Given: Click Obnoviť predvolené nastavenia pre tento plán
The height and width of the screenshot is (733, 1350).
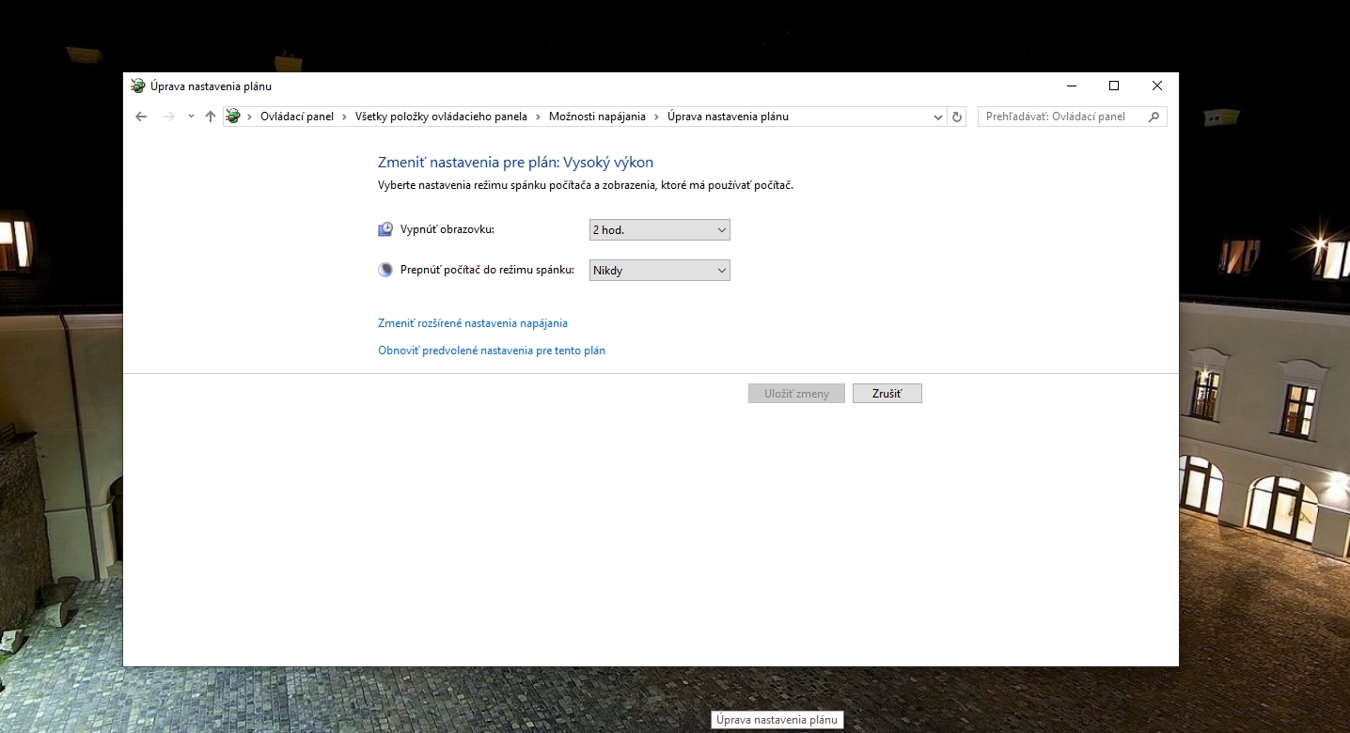Looking at the screenshot, I should pos(492,351).
